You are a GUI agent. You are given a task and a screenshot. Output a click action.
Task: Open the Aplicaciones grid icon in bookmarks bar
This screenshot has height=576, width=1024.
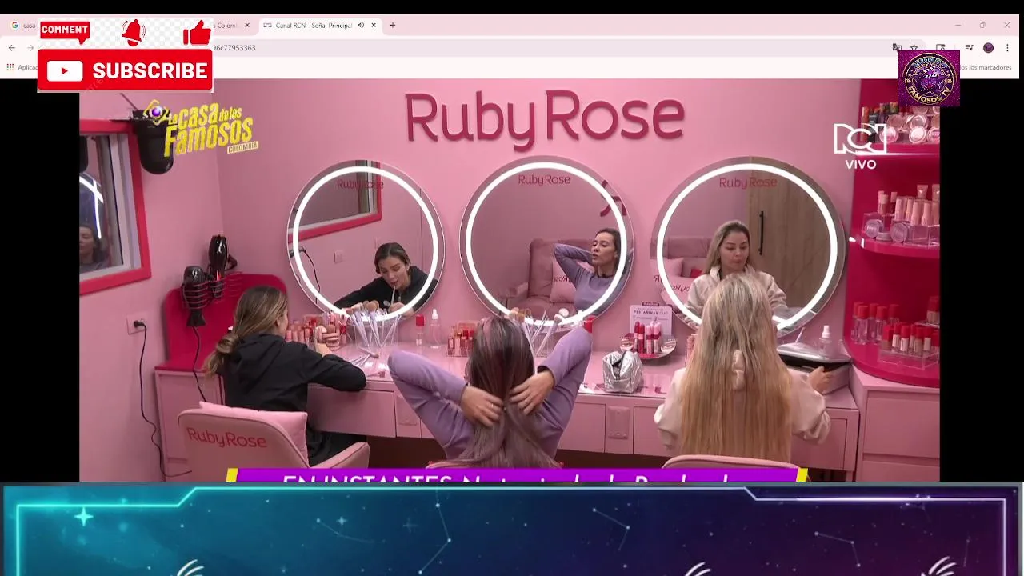[x=10, y=67]
